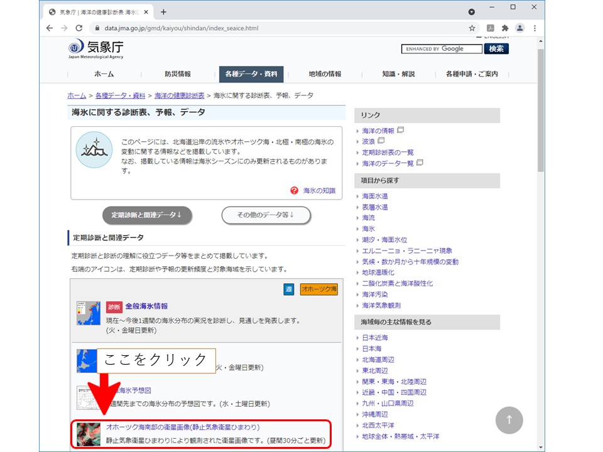Open the Chrome three-dot menu

click(x=535, y=28)
